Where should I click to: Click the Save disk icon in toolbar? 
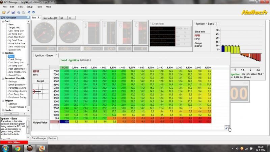click(x=13, y=12)
